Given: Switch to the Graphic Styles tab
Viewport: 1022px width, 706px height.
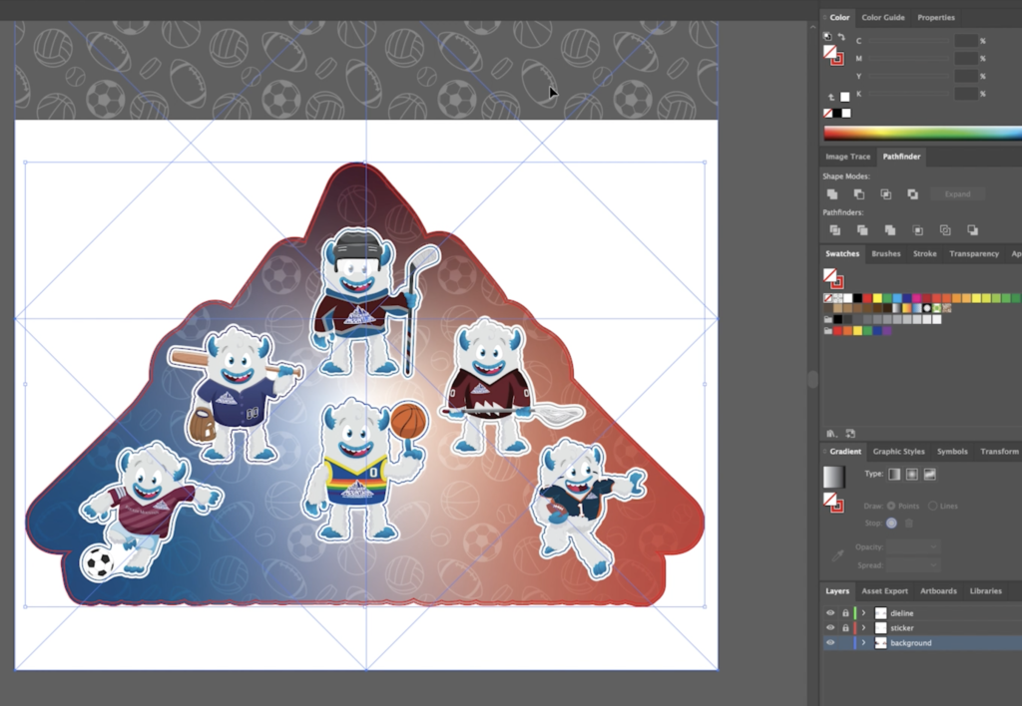Looking at the screenshot, I should coord(898,452).
